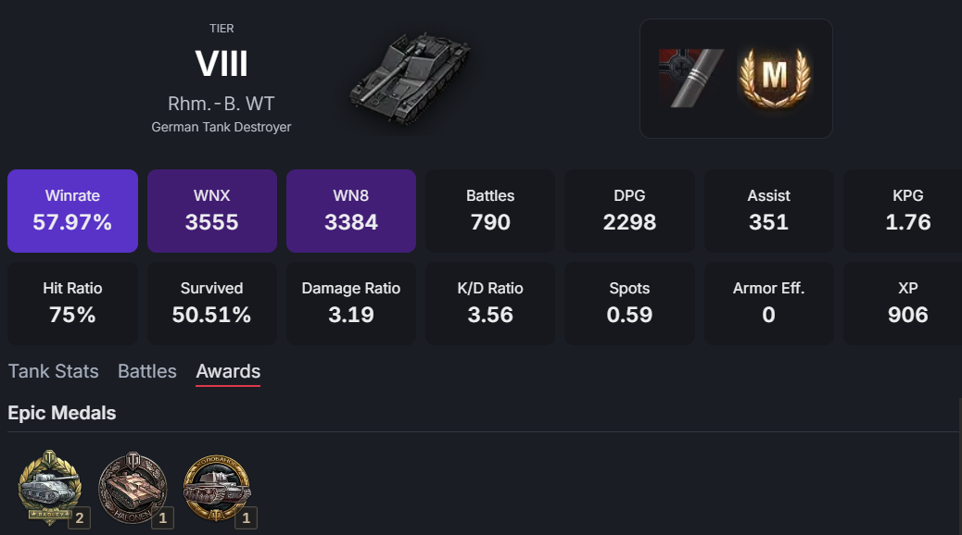This screenshot has height=535, width=962.
Task: Click the Rhm.-B. WT tank name
Action: click(x=222, y=104)
